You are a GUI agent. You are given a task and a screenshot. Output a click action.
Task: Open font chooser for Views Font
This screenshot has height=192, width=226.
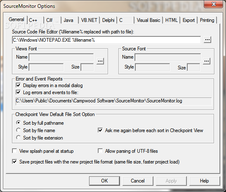coord(100,61)
